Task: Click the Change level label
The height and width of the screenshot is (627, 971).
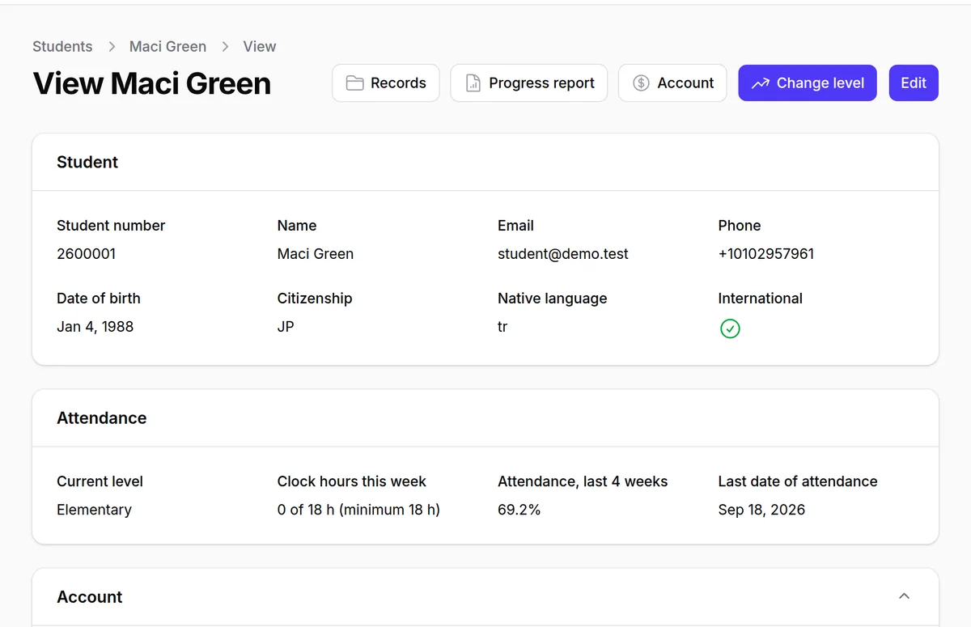Action: [820, 83]
